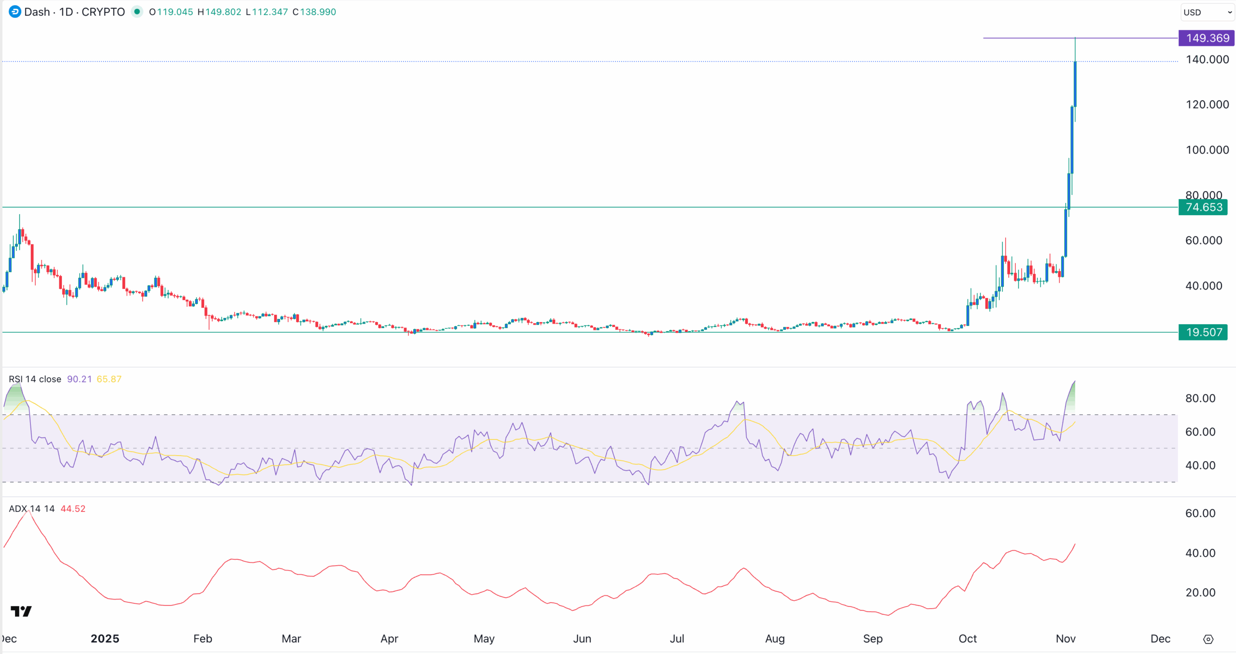Screen dimensions: 1236x654
Task: Click the 140.000 price axis label
Action: pyautogui.click(x=1207, y=59)
